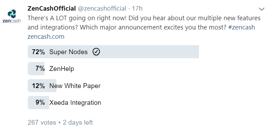Click the 267 votes count

pos(42,122)
